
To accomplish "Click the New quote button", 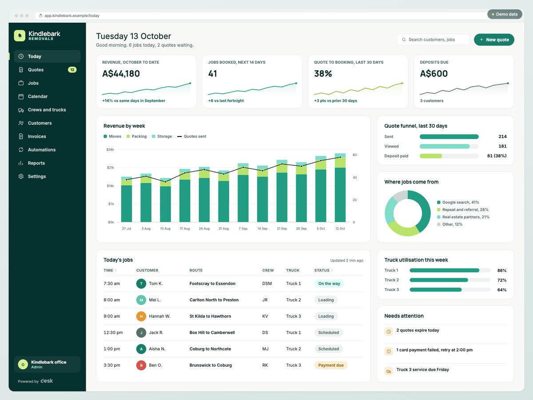I will pos(494,40).
